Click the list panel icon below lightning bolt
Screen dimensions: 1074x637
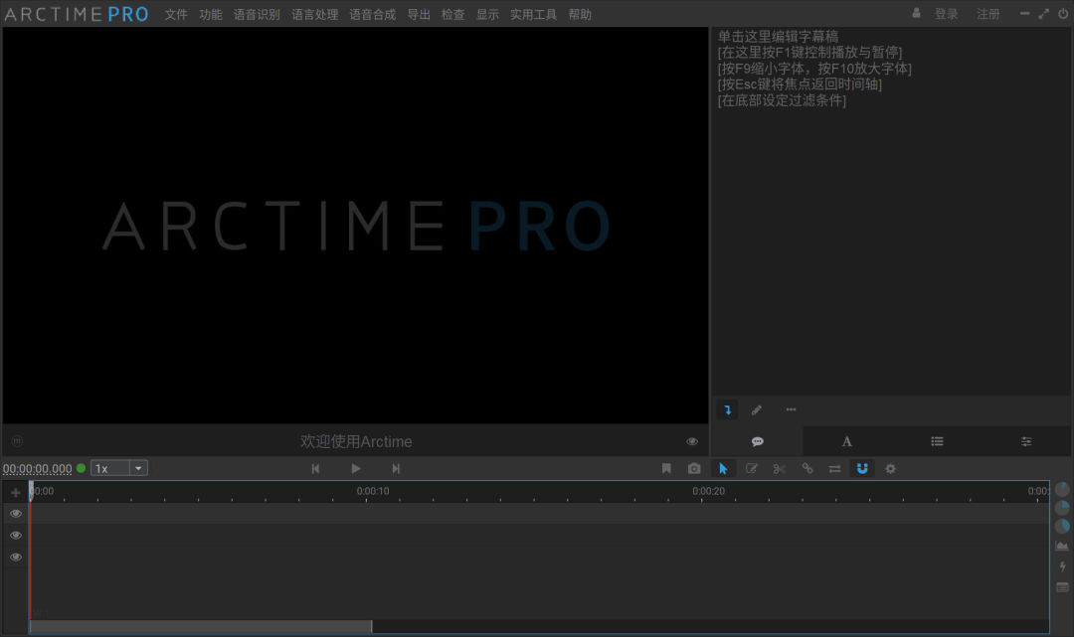pos(1062,587)
